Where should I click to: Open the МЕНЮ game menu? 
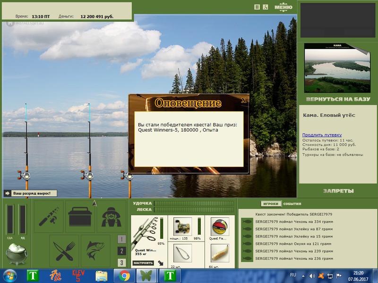(x=283, y=7)
